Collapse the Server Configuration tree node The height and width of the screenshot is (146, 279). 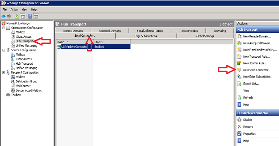[3, 50]
